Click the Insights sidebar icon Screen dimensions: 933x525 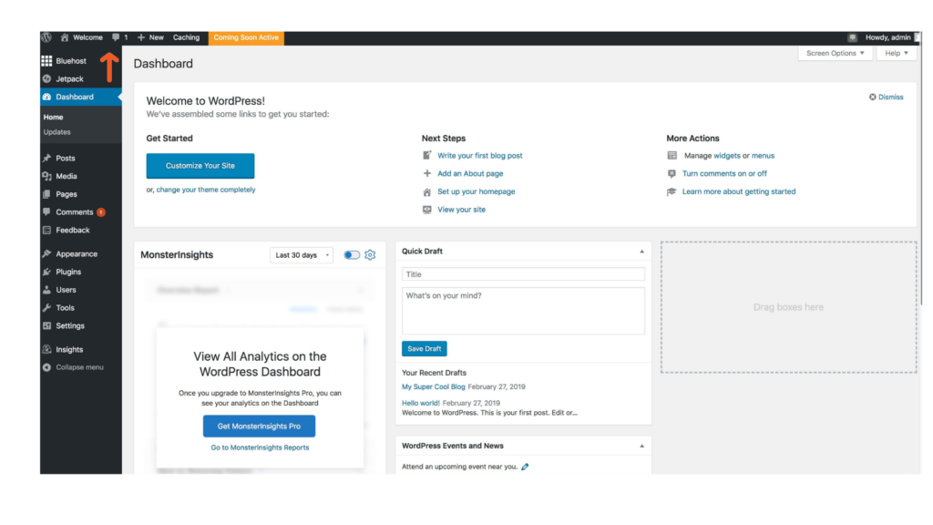pyautogui.click(x=46, y=349)
